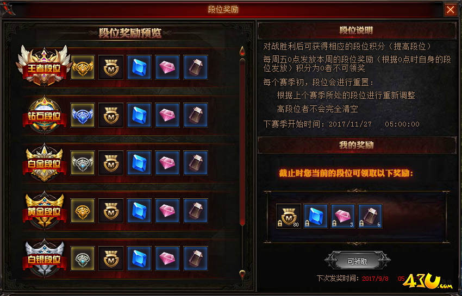This screenshot has height=296, width=462.
Task: Select the locked blue gem in my rewards
Action: pyautogui.click(x=316, y=216)
